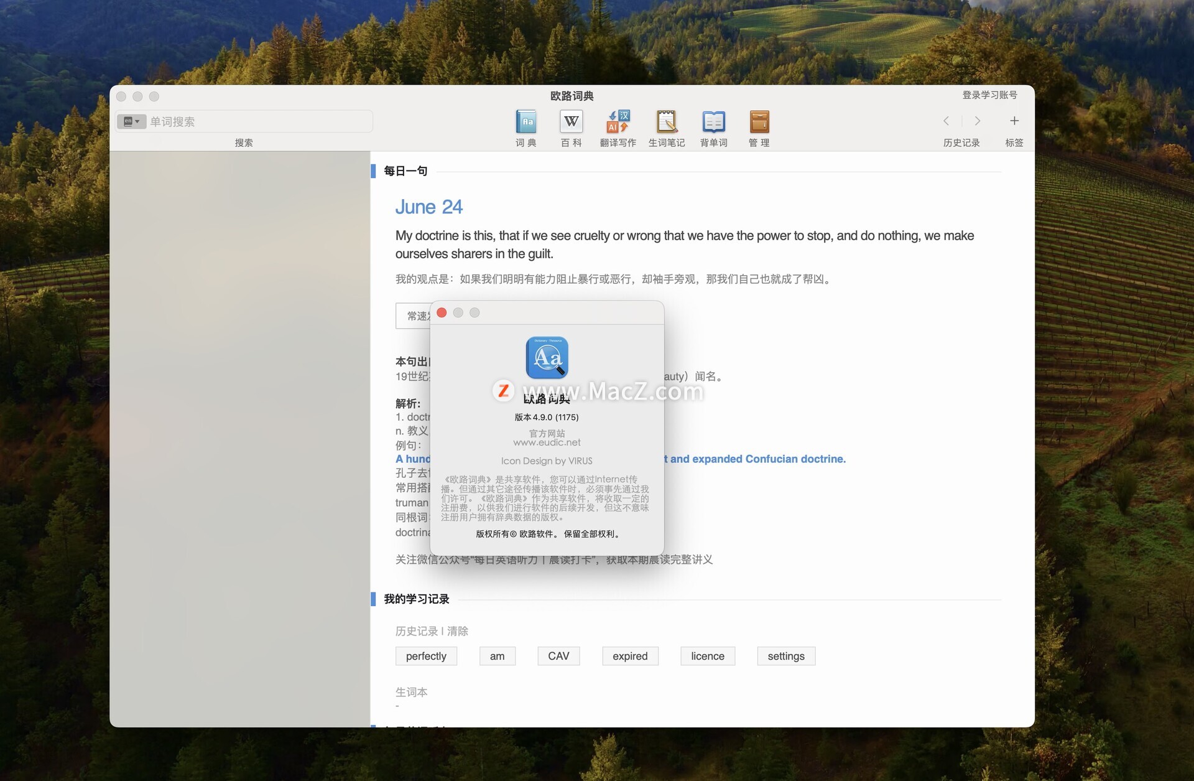Viewport: 1194px width, 781px height.
Task: Select history word am
Action: click(x=497, y=656)
